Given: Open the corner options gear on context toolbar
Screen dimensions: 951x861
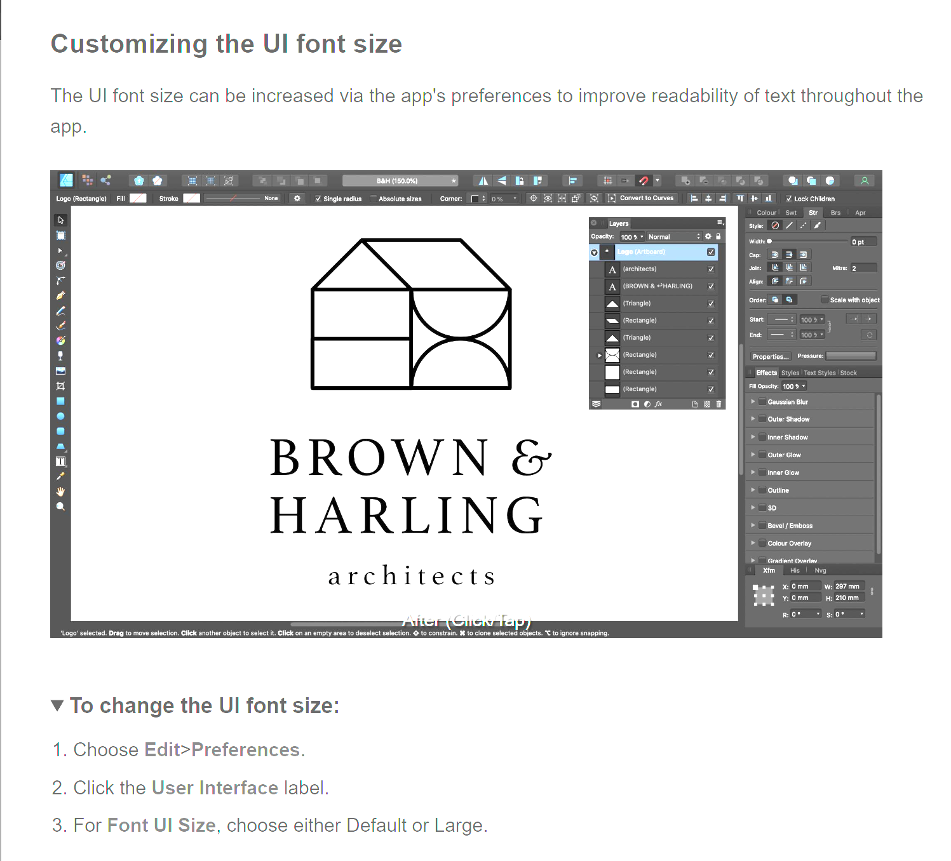Looking at the screenshot, I should [297, 198].
